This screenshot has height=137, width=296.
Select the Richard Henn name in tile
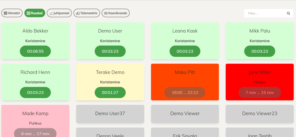pos(35,72)
